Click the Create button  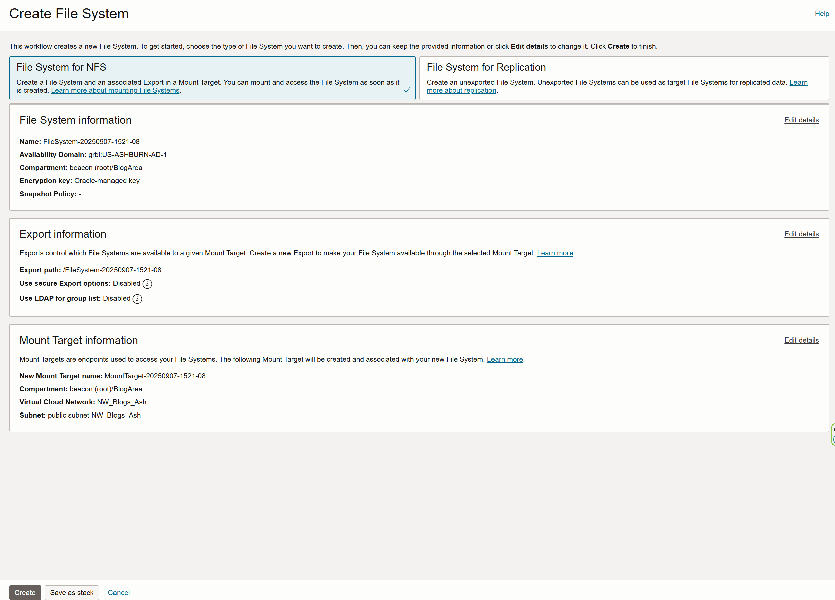pyautogui.click(x=25, y=592)
